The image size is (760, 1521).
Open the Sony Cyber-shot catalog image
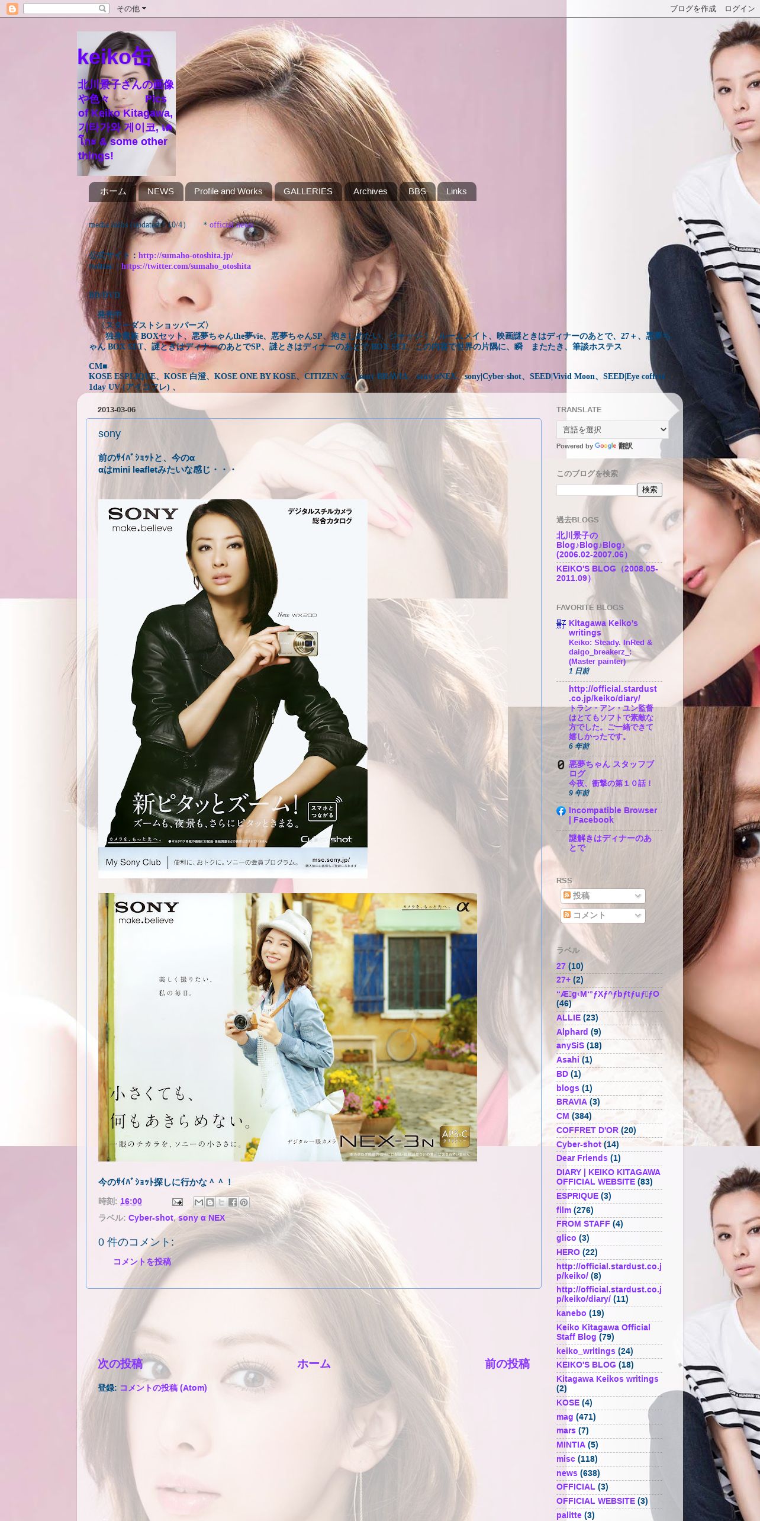[233, 688]
